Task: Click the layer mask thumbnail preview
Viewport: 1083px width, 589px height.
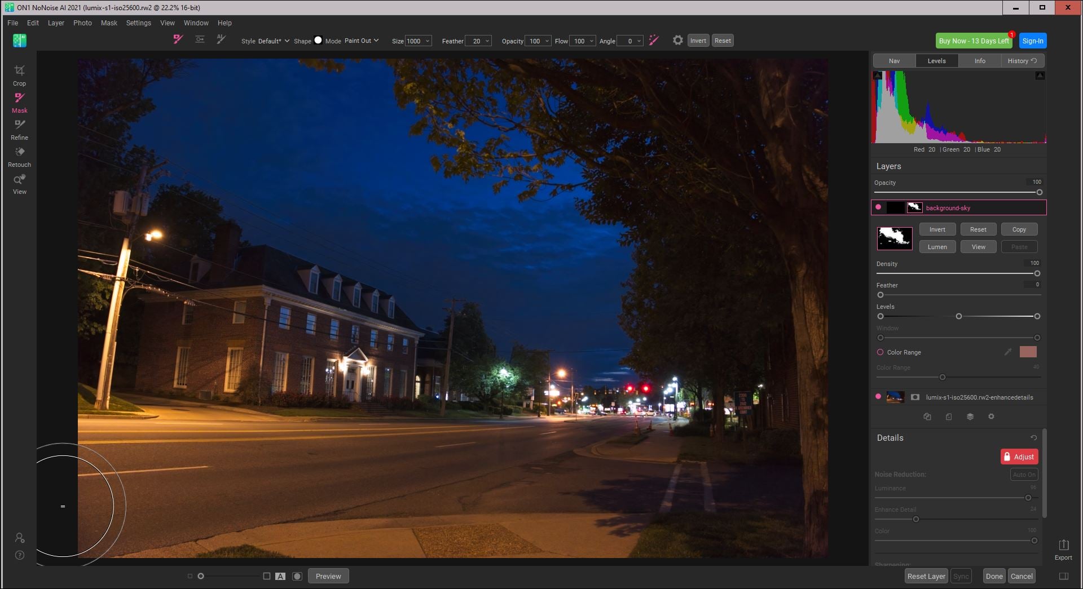Action: click(x=894, y=238)
